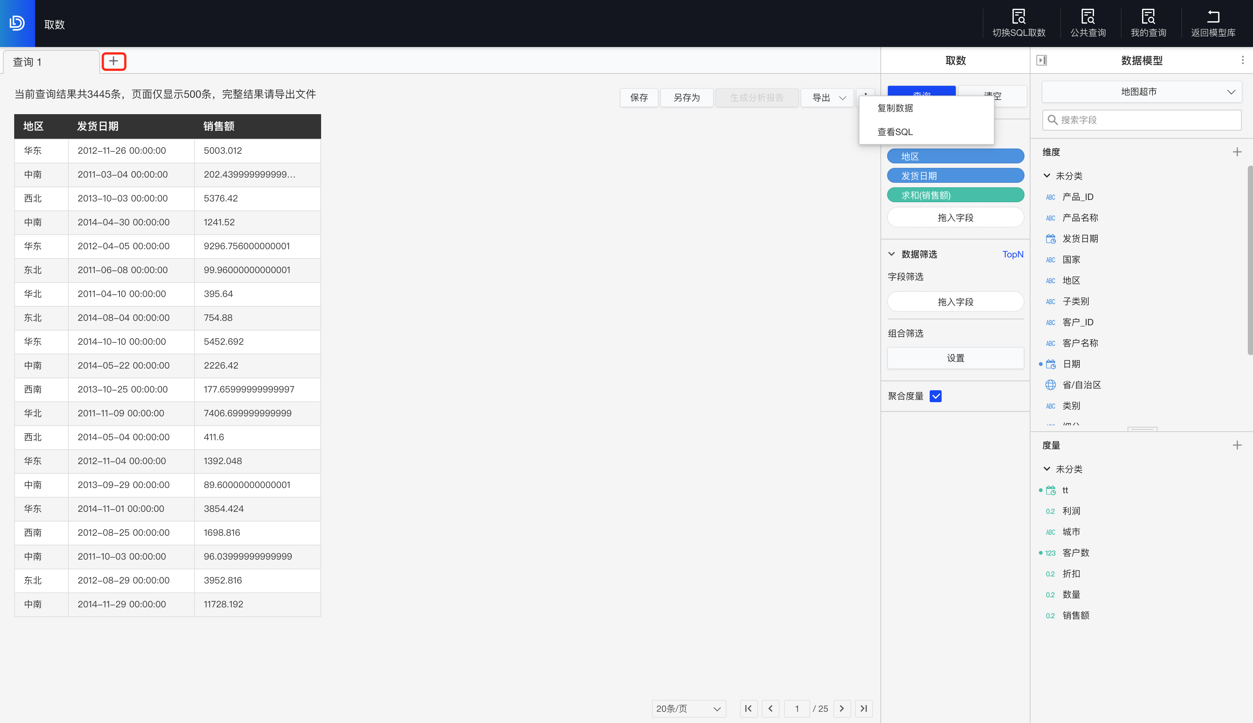
Task: Open the 切换SQL取数 icon
Action: 1019,16
